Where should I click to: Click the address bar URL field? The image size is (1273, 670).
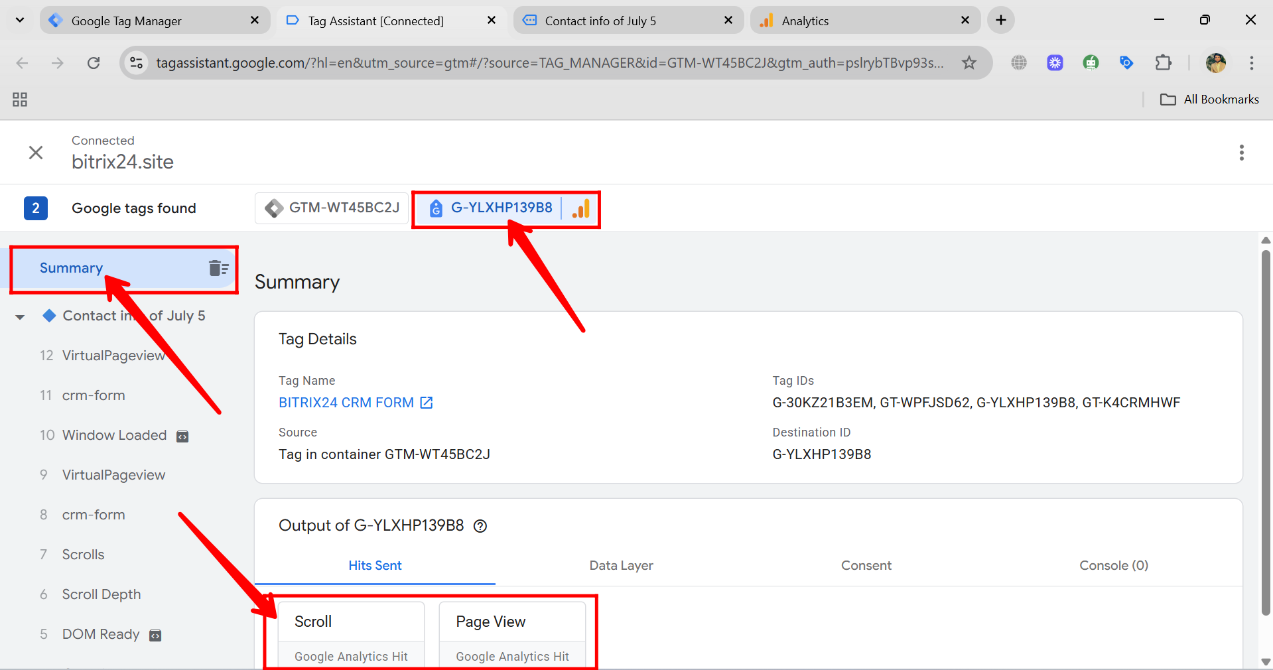coord(549,63)
